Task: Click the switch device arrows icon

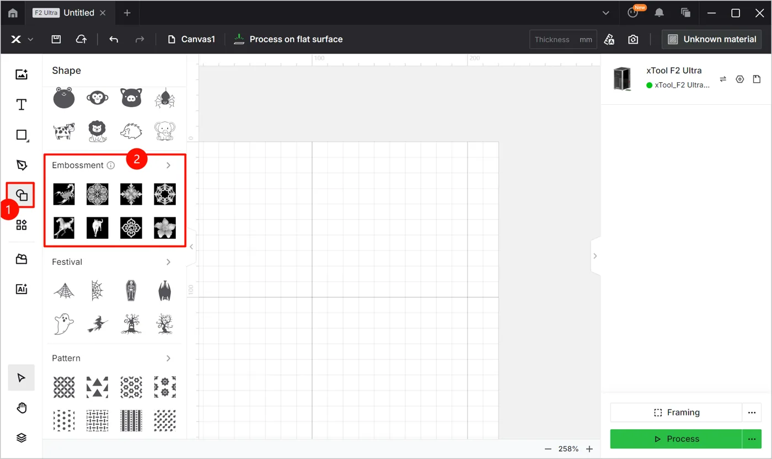Action: tap(723, 79)
